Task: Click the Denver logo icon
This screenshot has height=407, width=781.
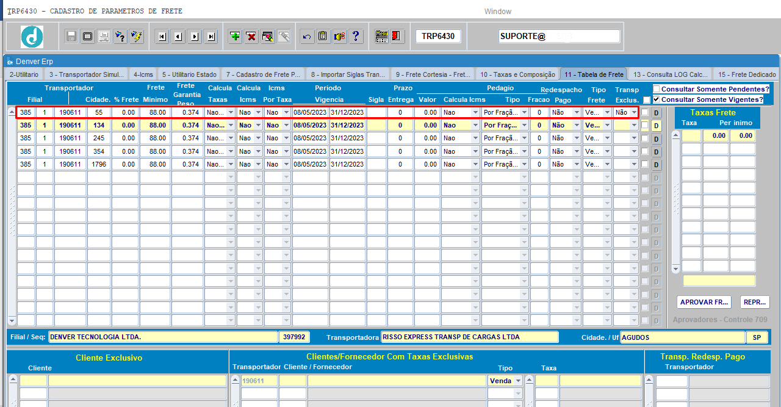Action: (x=32, y=37)
